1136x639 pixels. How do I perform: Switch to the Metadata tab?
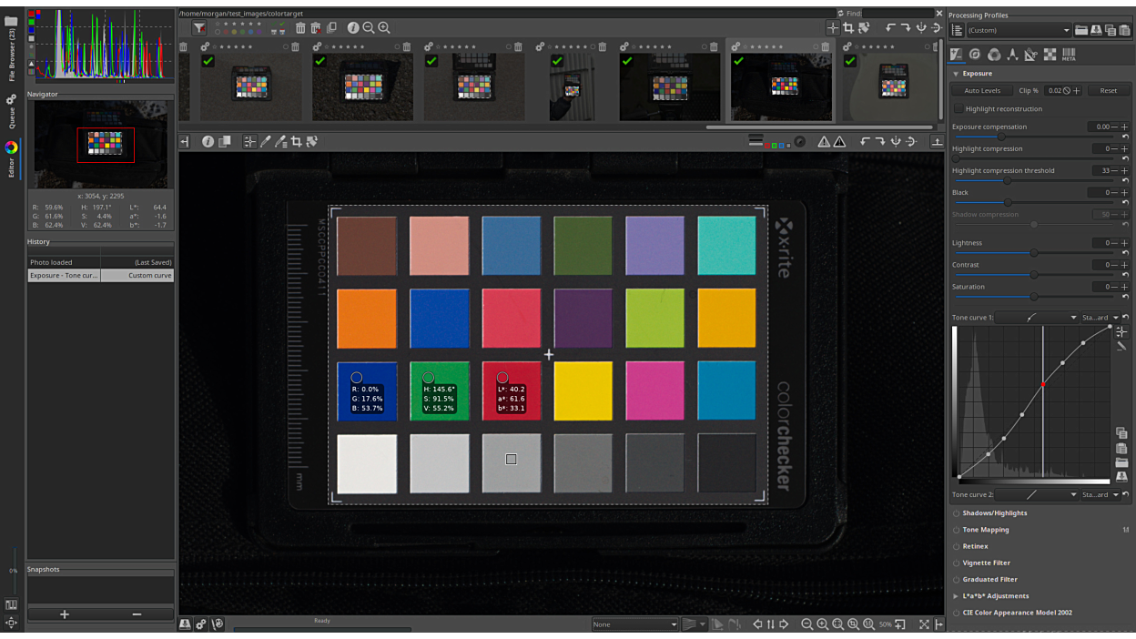[x=1069, y=55]
